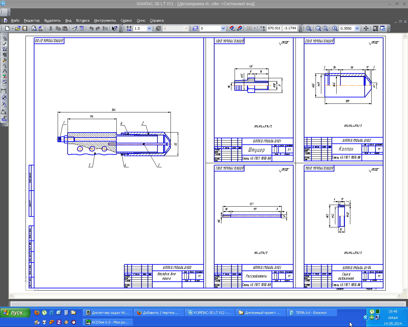Switch to the Firefox Добавить Чертеж taskbar window
Viewport: 408px width, 327px height.
158,313
